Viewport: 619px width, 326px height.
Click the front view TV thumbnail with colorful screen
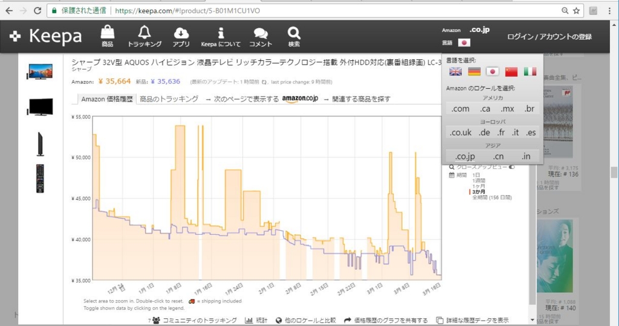click(40, 71)
